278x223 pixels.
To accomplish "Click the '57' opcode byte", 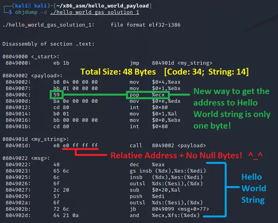I will [x=56, y=196].
